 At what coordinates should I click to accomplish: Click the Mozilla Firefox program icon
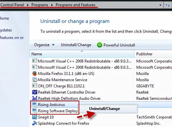pos(34,74)
